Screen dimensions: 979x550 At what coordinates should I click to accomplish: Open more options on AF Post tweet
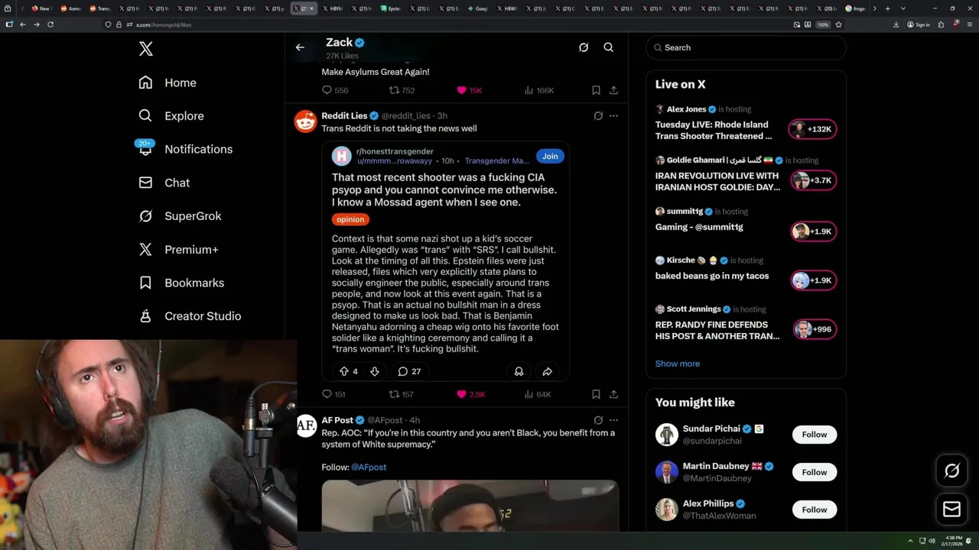pos(613,420)
